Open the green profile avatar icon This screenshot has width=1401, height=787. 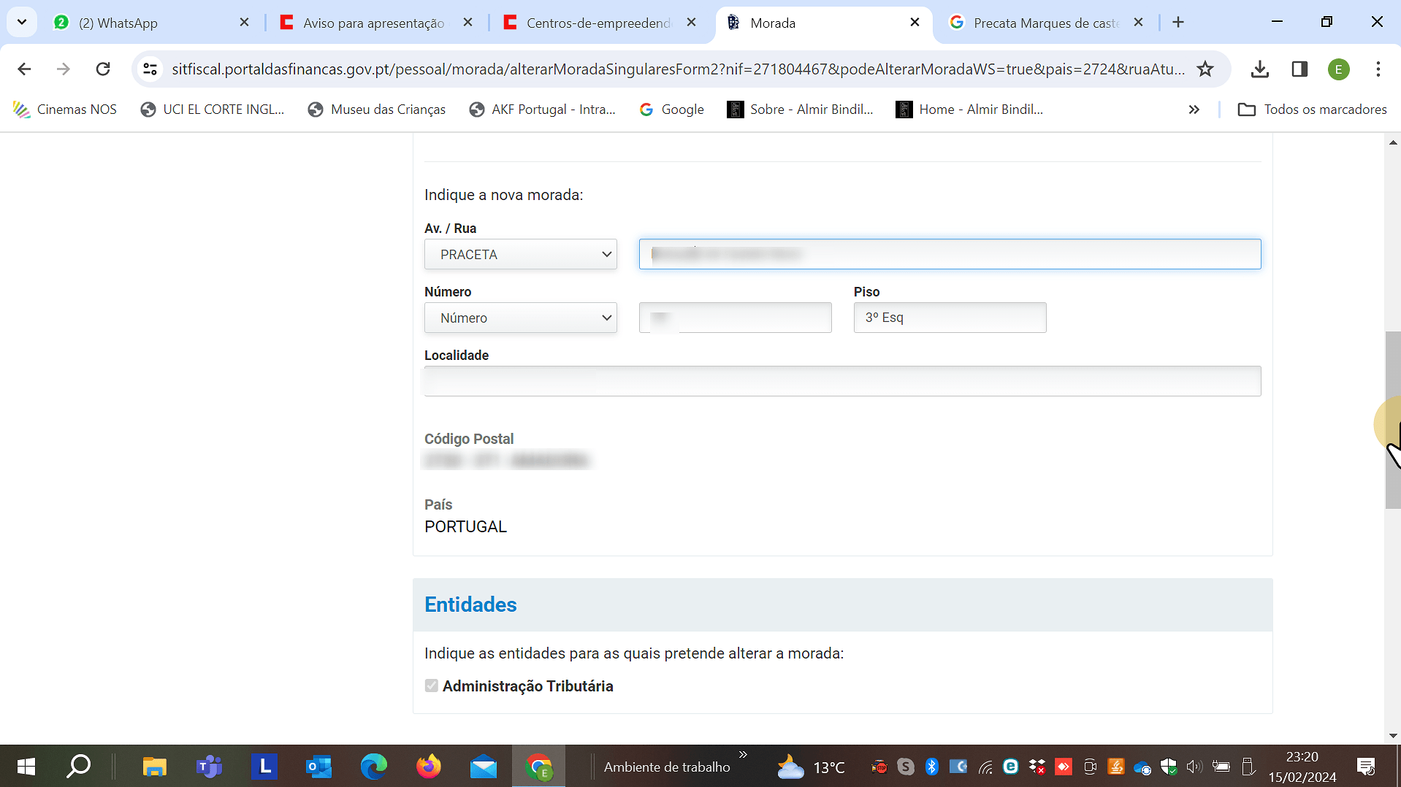pyautogui.click(x=1338, y=69)
